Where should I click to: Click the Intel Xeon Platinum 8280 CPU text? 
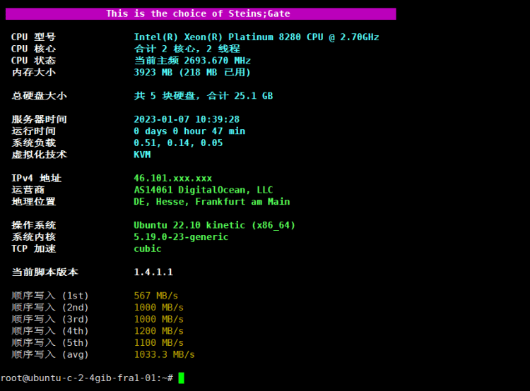(256, 37)
